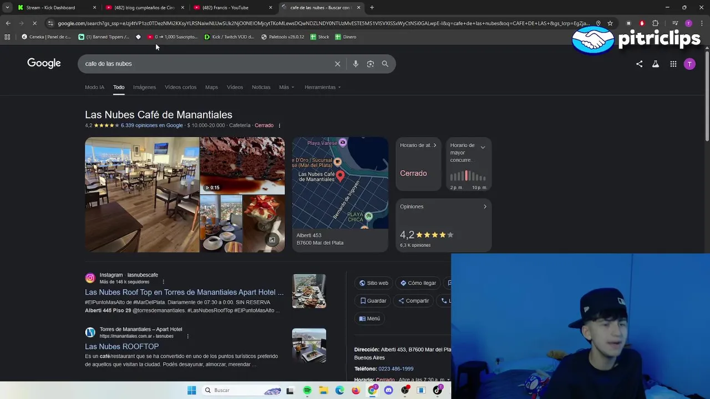710x399 pixels.
Task: Open the Stock bookmark
Action: [319, 37]
